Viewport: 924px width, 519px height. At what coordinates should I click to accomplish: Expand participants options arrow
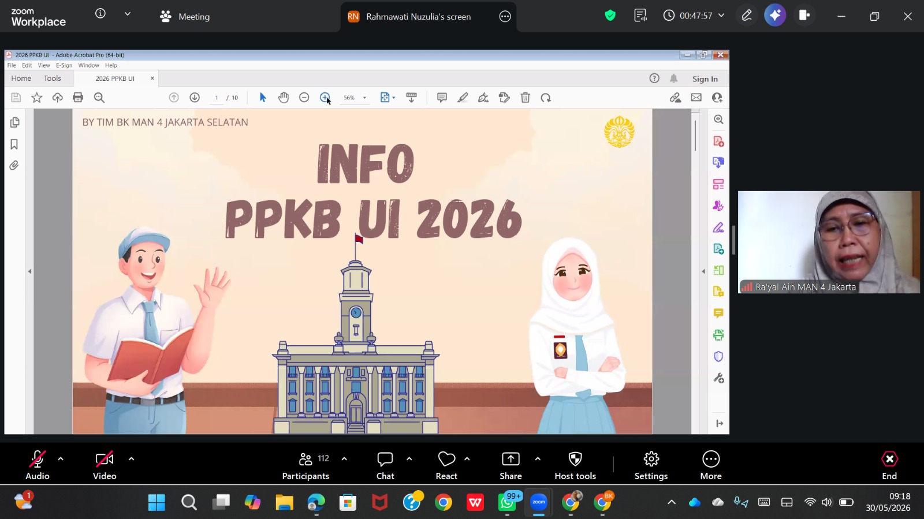(x=344, y=459)
